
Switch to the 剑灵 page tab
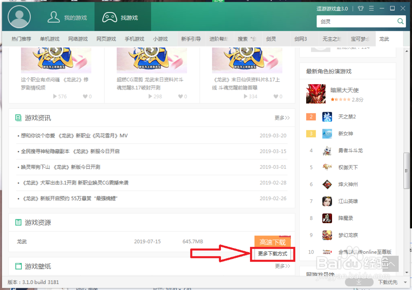point(276,39)
